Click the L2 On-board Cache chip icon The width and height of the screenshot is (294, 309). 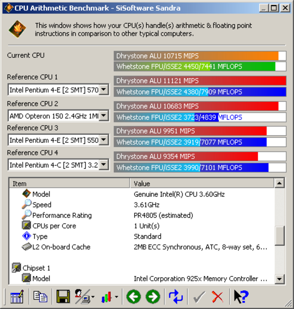(26, 247)
